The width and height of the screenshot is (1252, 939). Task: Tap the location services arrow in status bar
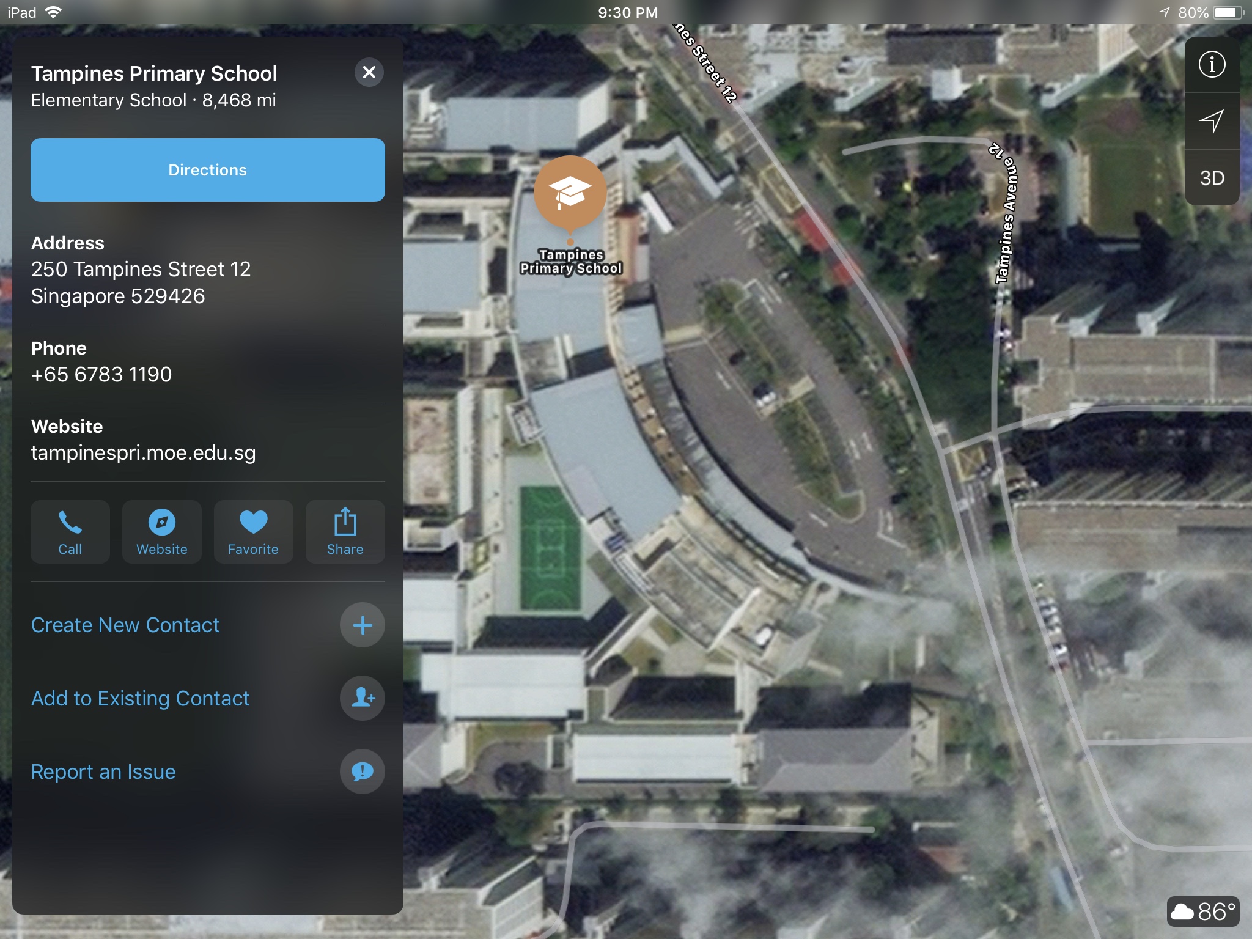click(x=1164, y=12)
